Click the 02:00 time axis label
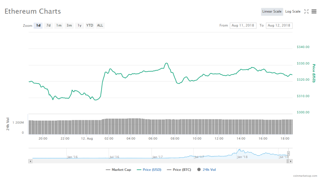Viewport: 320px width, 182px height. click(x=109, y=139)
